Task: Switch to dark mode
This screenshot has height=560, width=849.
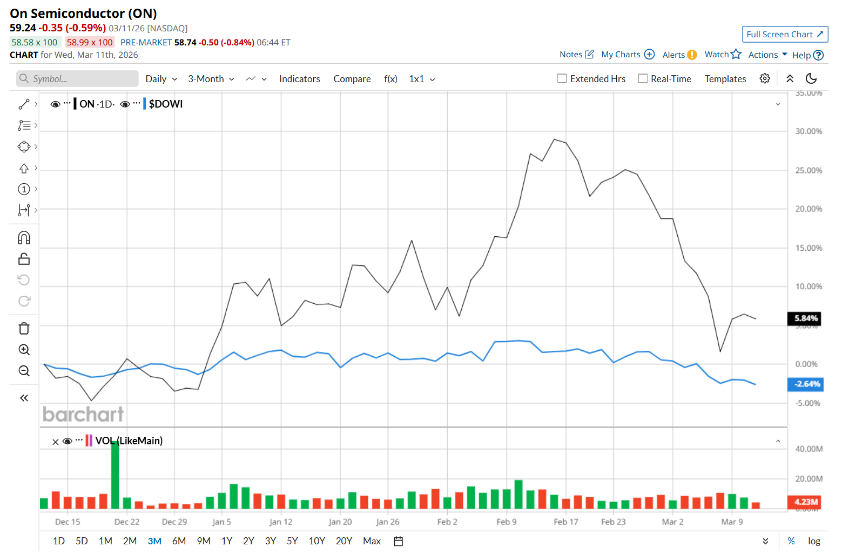Action: pyautogui.click(x=811, y=78)
